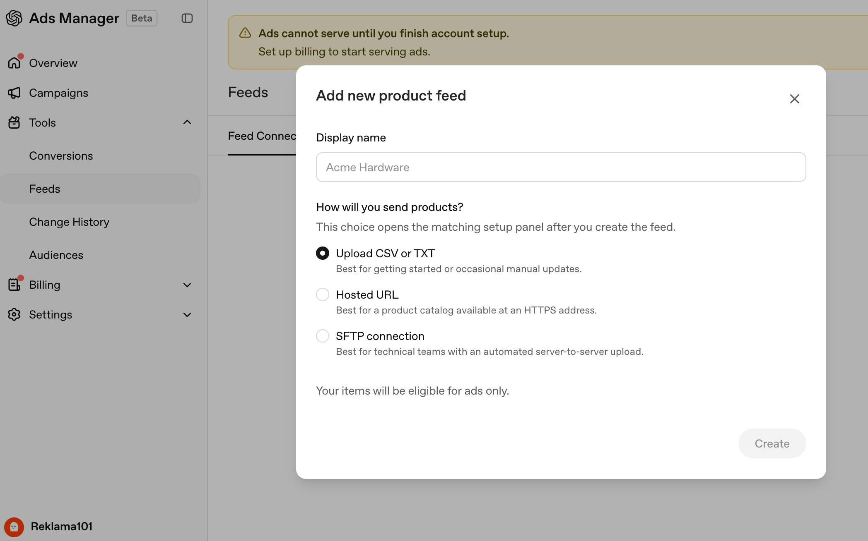Image resolution: width=868 pixels, height=541 pixels.
Task: Click the OpenAI logo icon
Action: [x=14, y=18]
